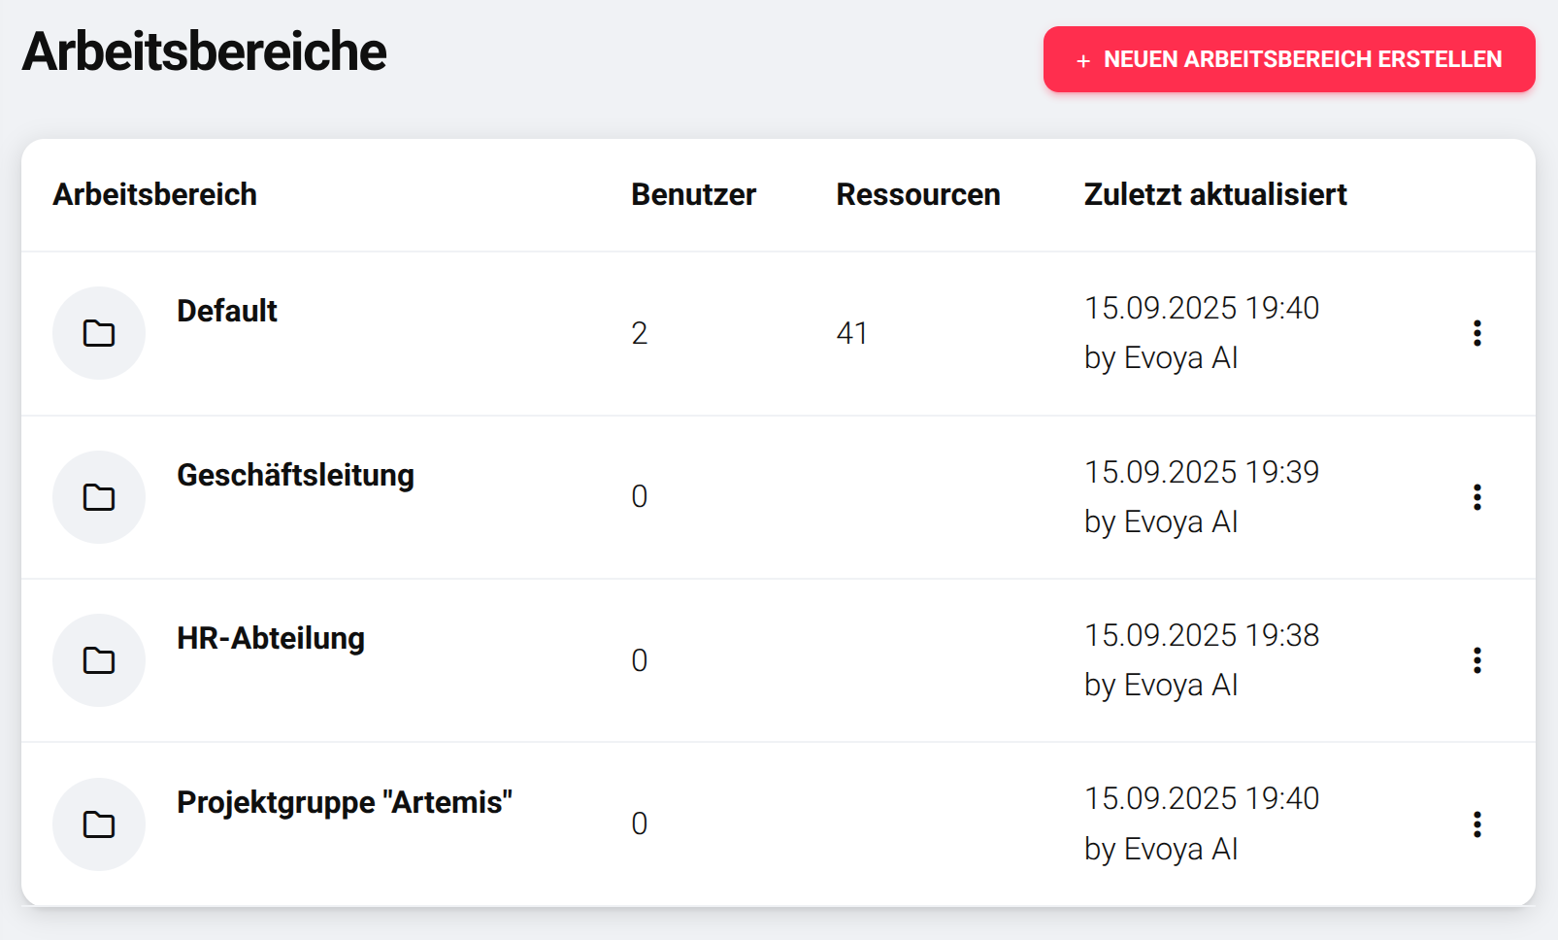The height and width of the screenshot is (940, 1558).
Task: Click NEUEN ARBEITSBEREICH ERSTELLEN
Action: tap(1288, 60)
